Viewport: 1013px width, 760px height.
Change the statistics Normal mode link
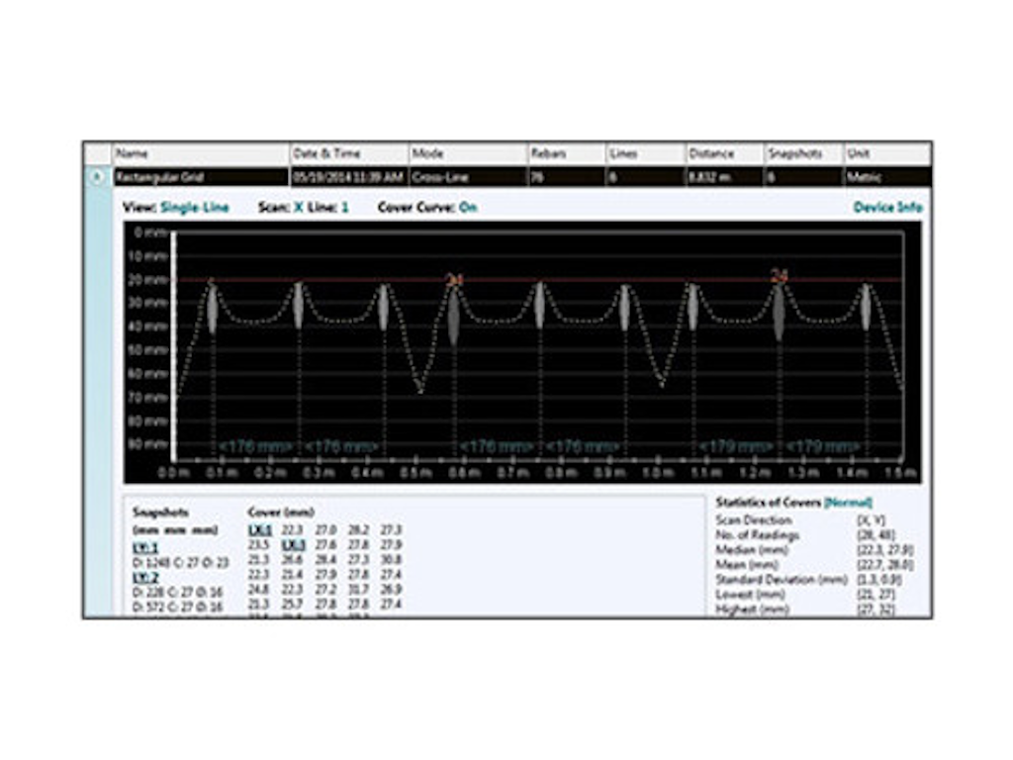850,503
